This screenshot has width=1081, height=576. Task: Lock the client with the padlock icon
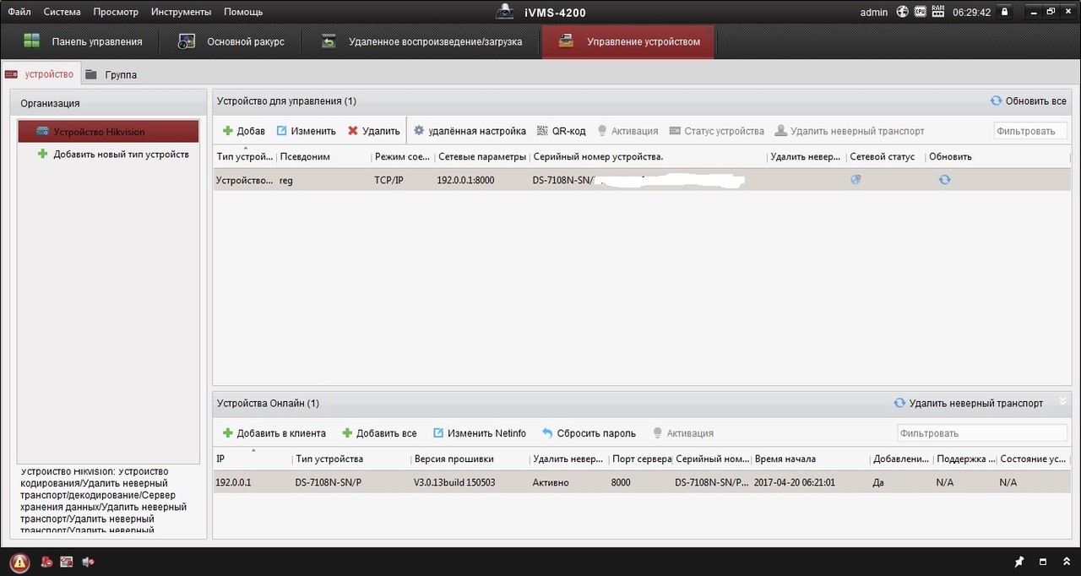pos(1004,12)
